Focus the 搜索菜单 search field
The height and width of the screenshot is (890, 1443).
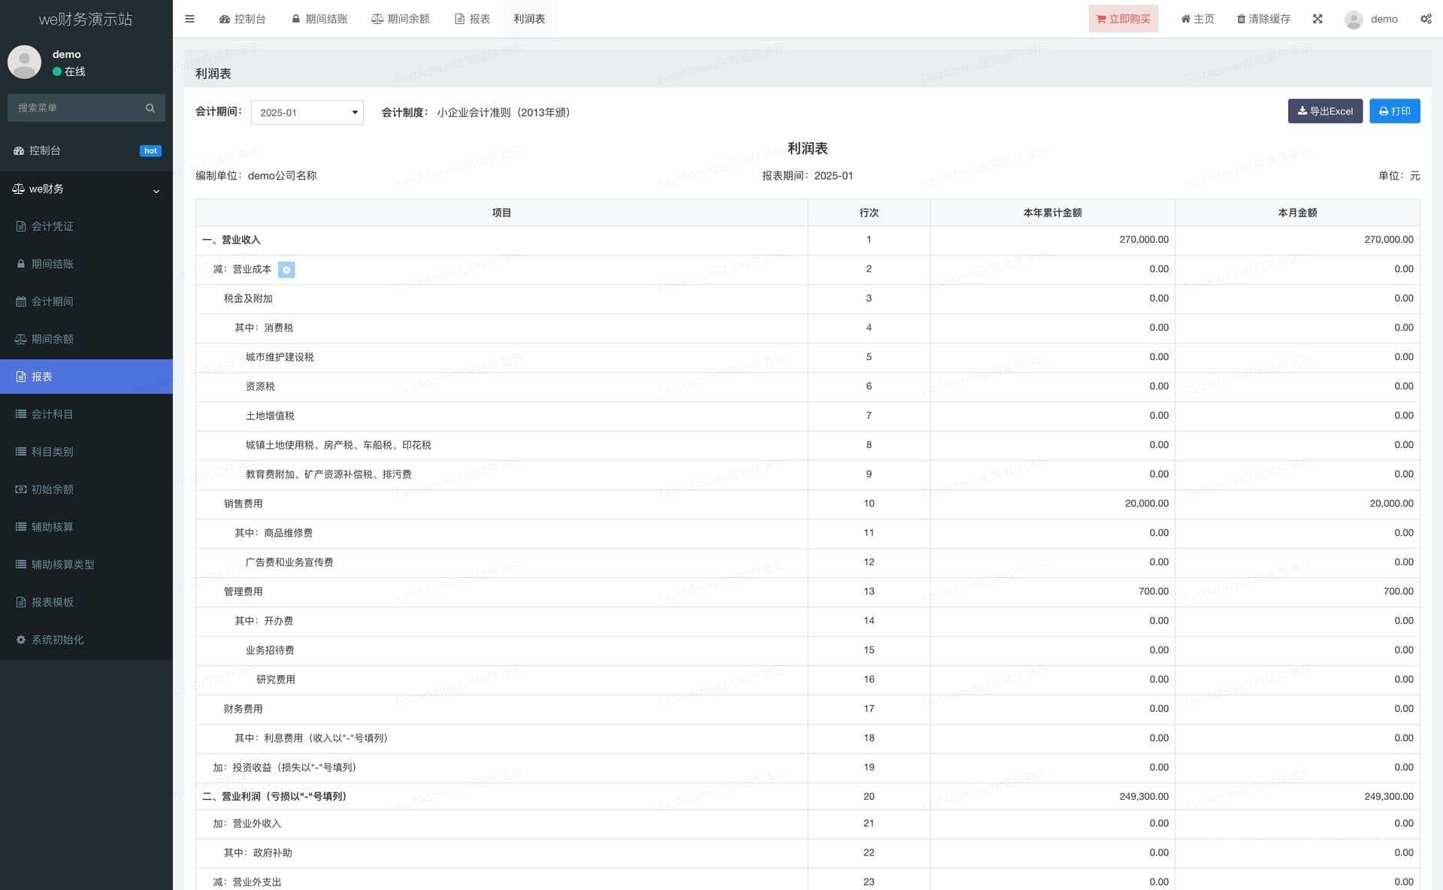tap(75, 108)
